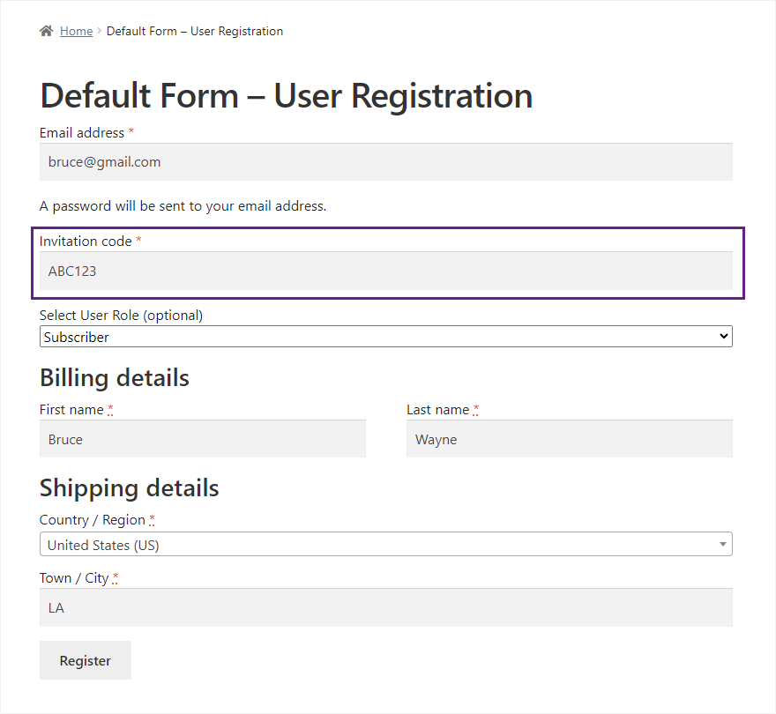Image resolution: width=776 pixels, height=714 pixels.
Task: Click the 'Invitation code' field label
Action: coord(86,242)
